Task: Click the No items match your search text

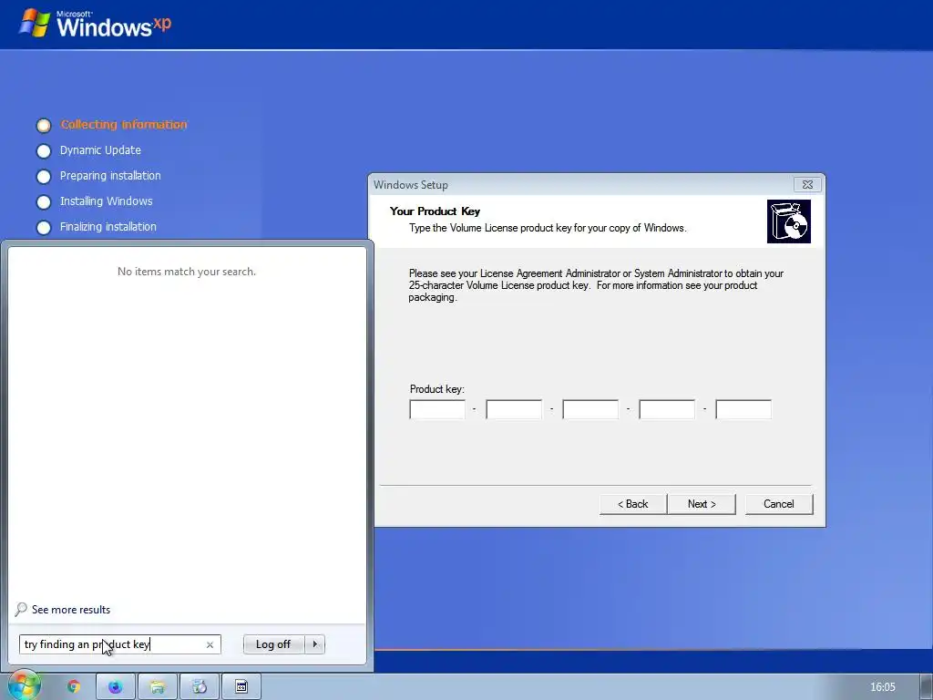Action: pyautogui.click(x=186, y=272)
